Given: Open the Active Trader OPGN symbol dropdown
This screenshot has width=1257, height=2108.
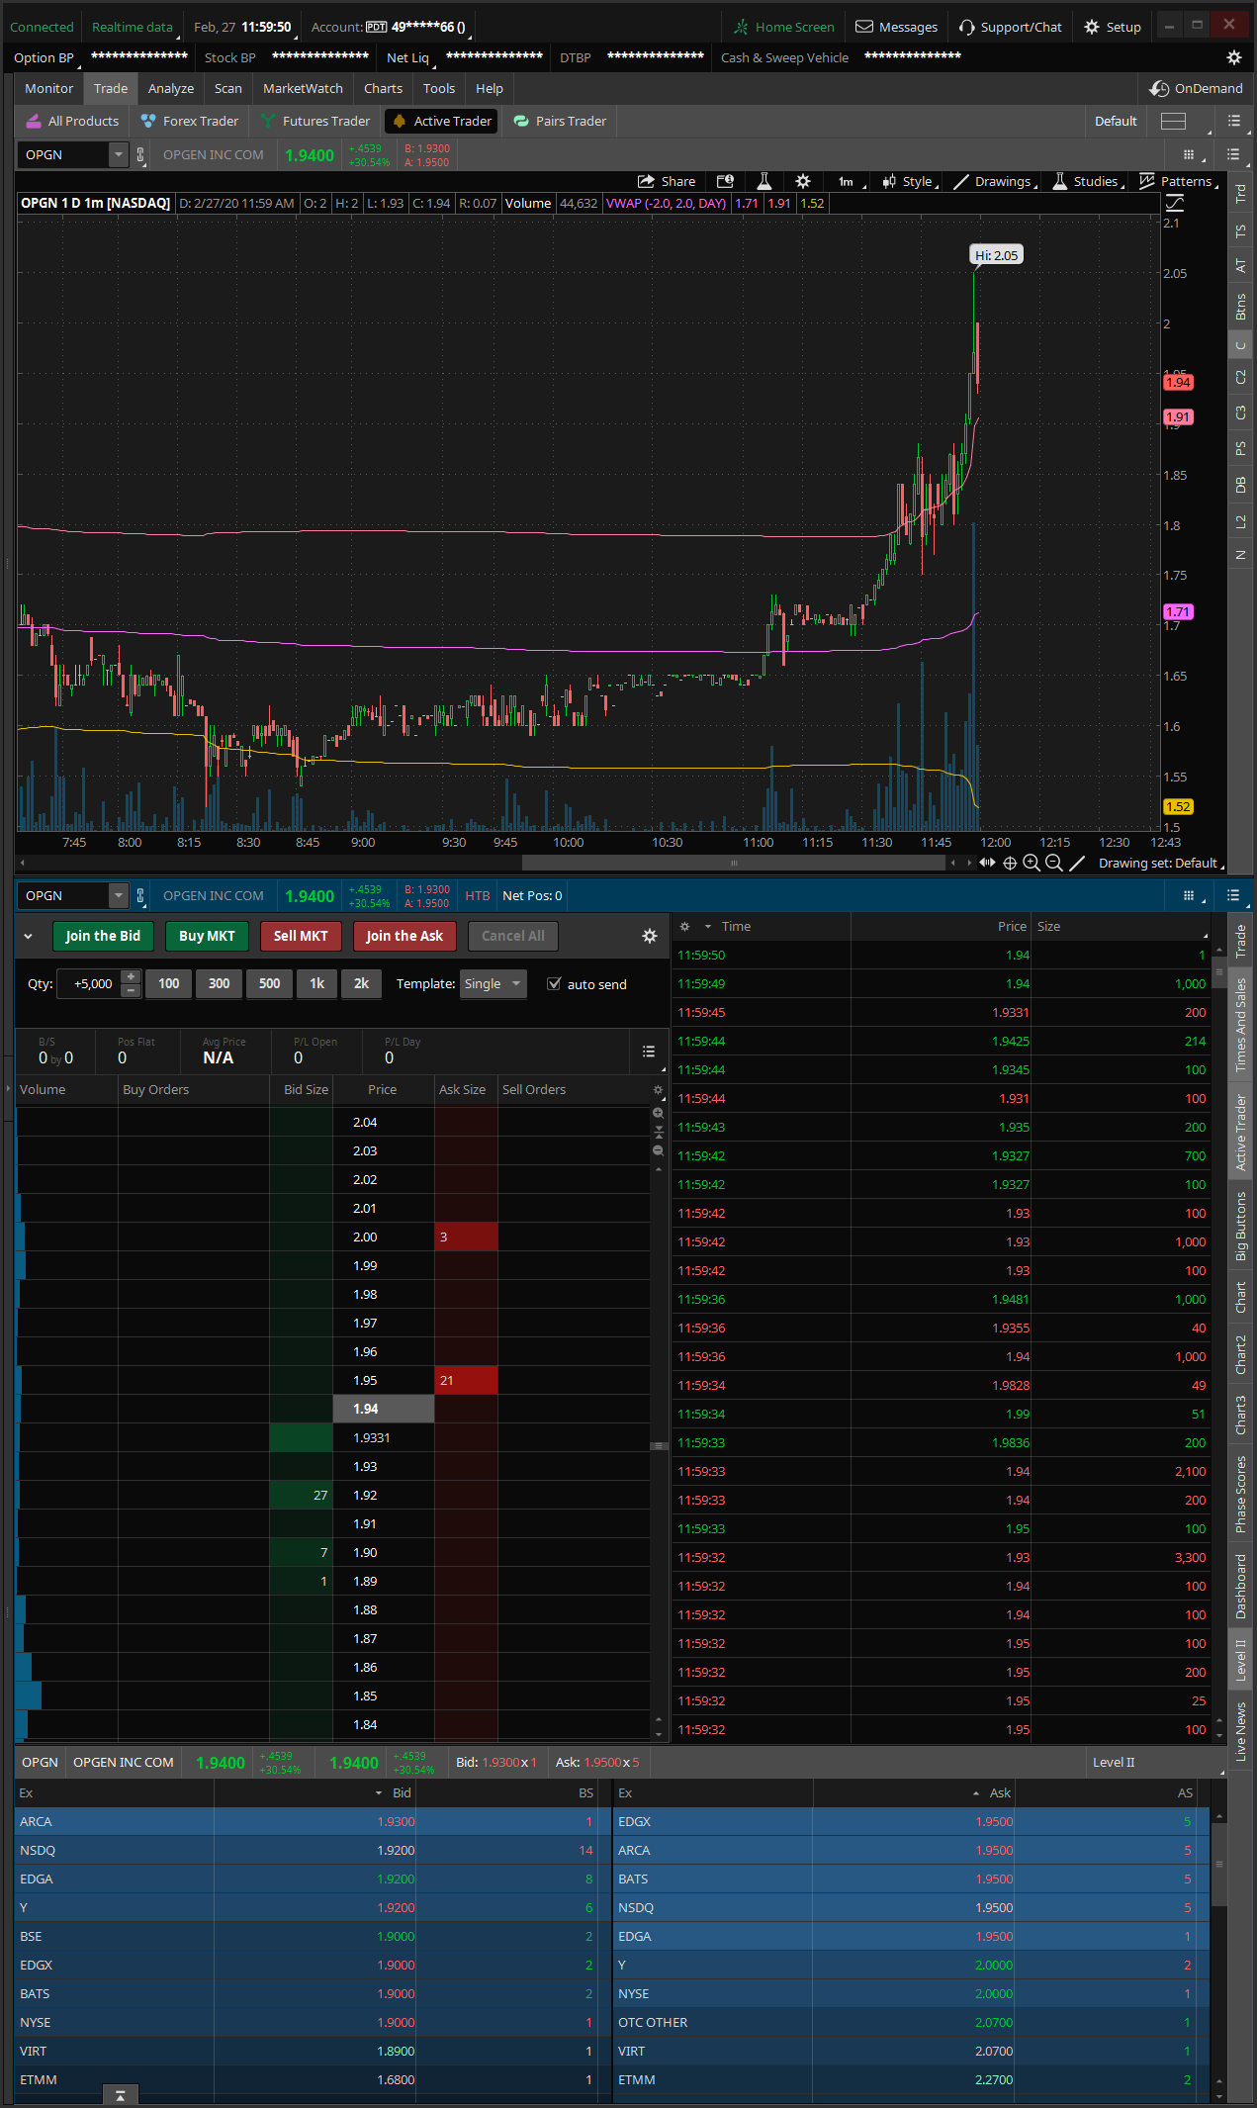Looking at the screenshot, I should click(118, 895).
